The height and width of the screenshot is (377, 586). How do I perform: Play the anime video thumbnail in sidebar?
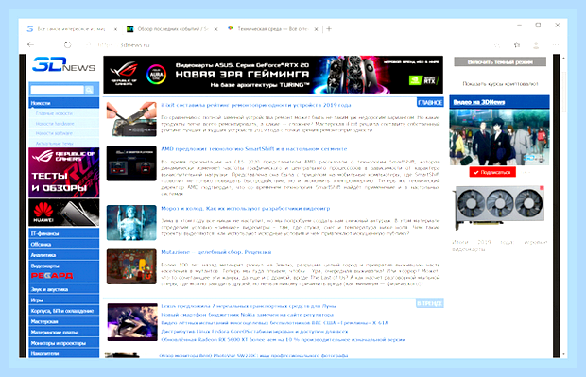pyautogui.click(x=499, y=138)
